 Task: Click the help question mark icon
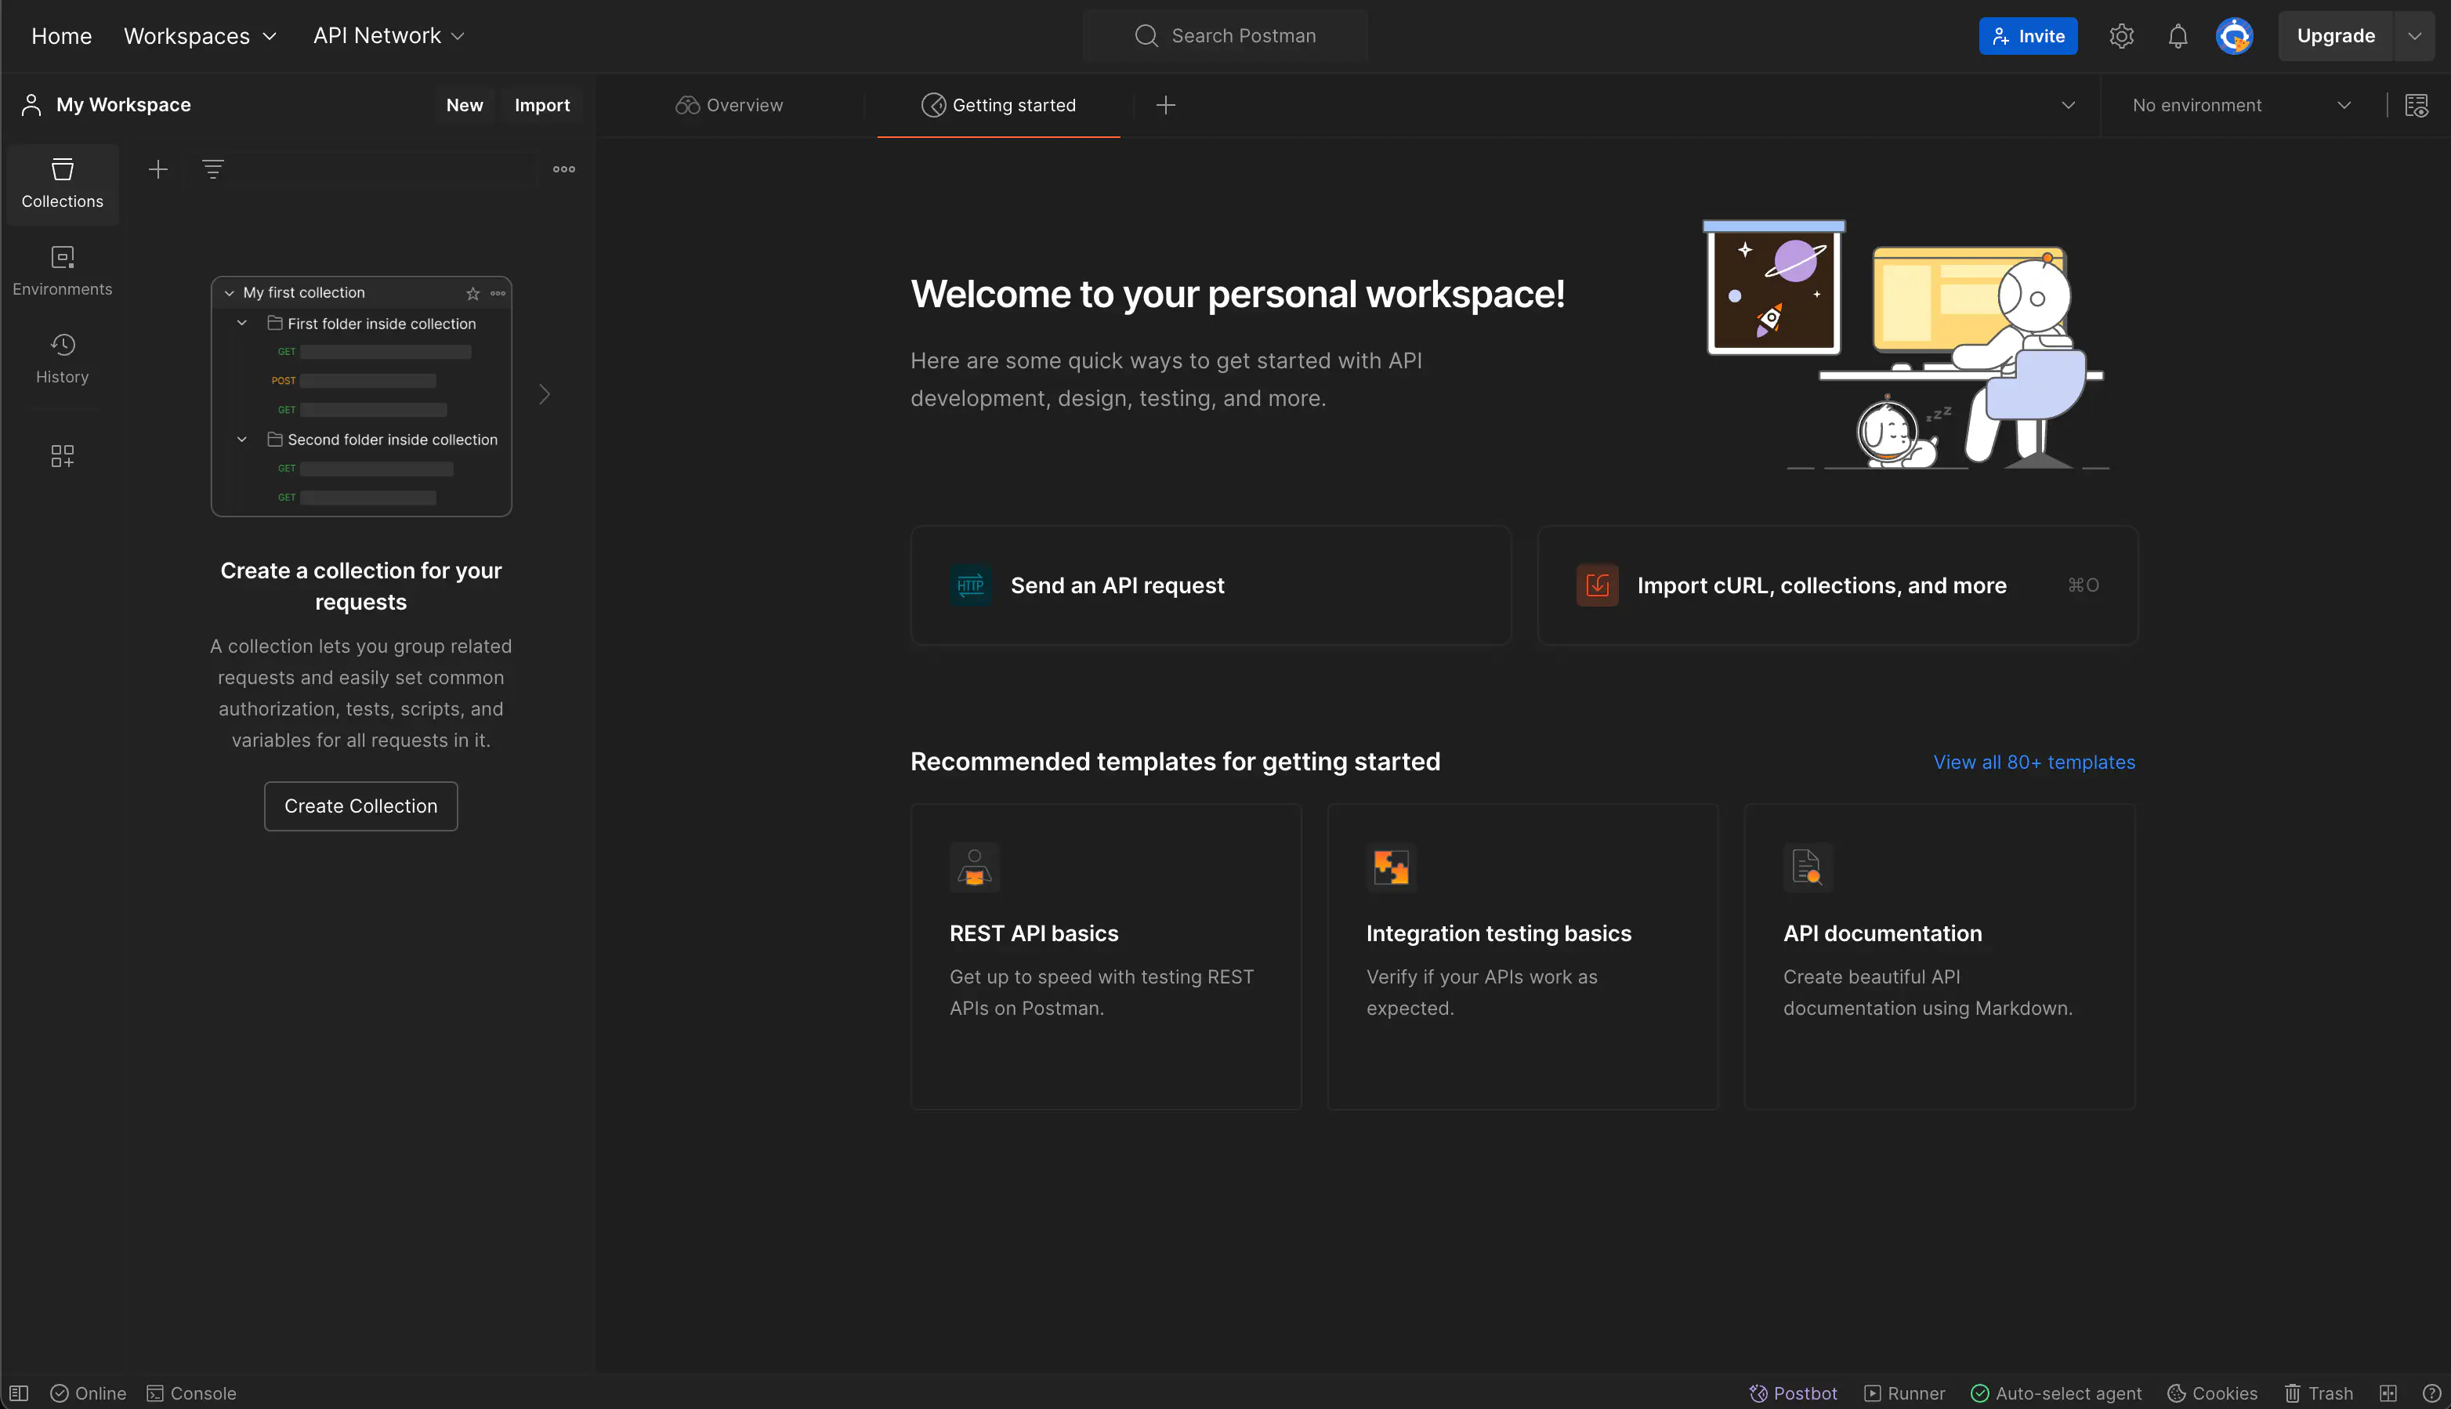(x=2431, y=1393)
